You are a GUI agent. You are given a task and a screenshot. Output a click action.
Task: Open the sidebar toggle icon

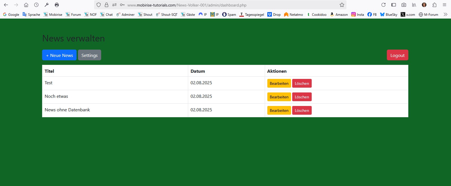[x=393, y=5]
